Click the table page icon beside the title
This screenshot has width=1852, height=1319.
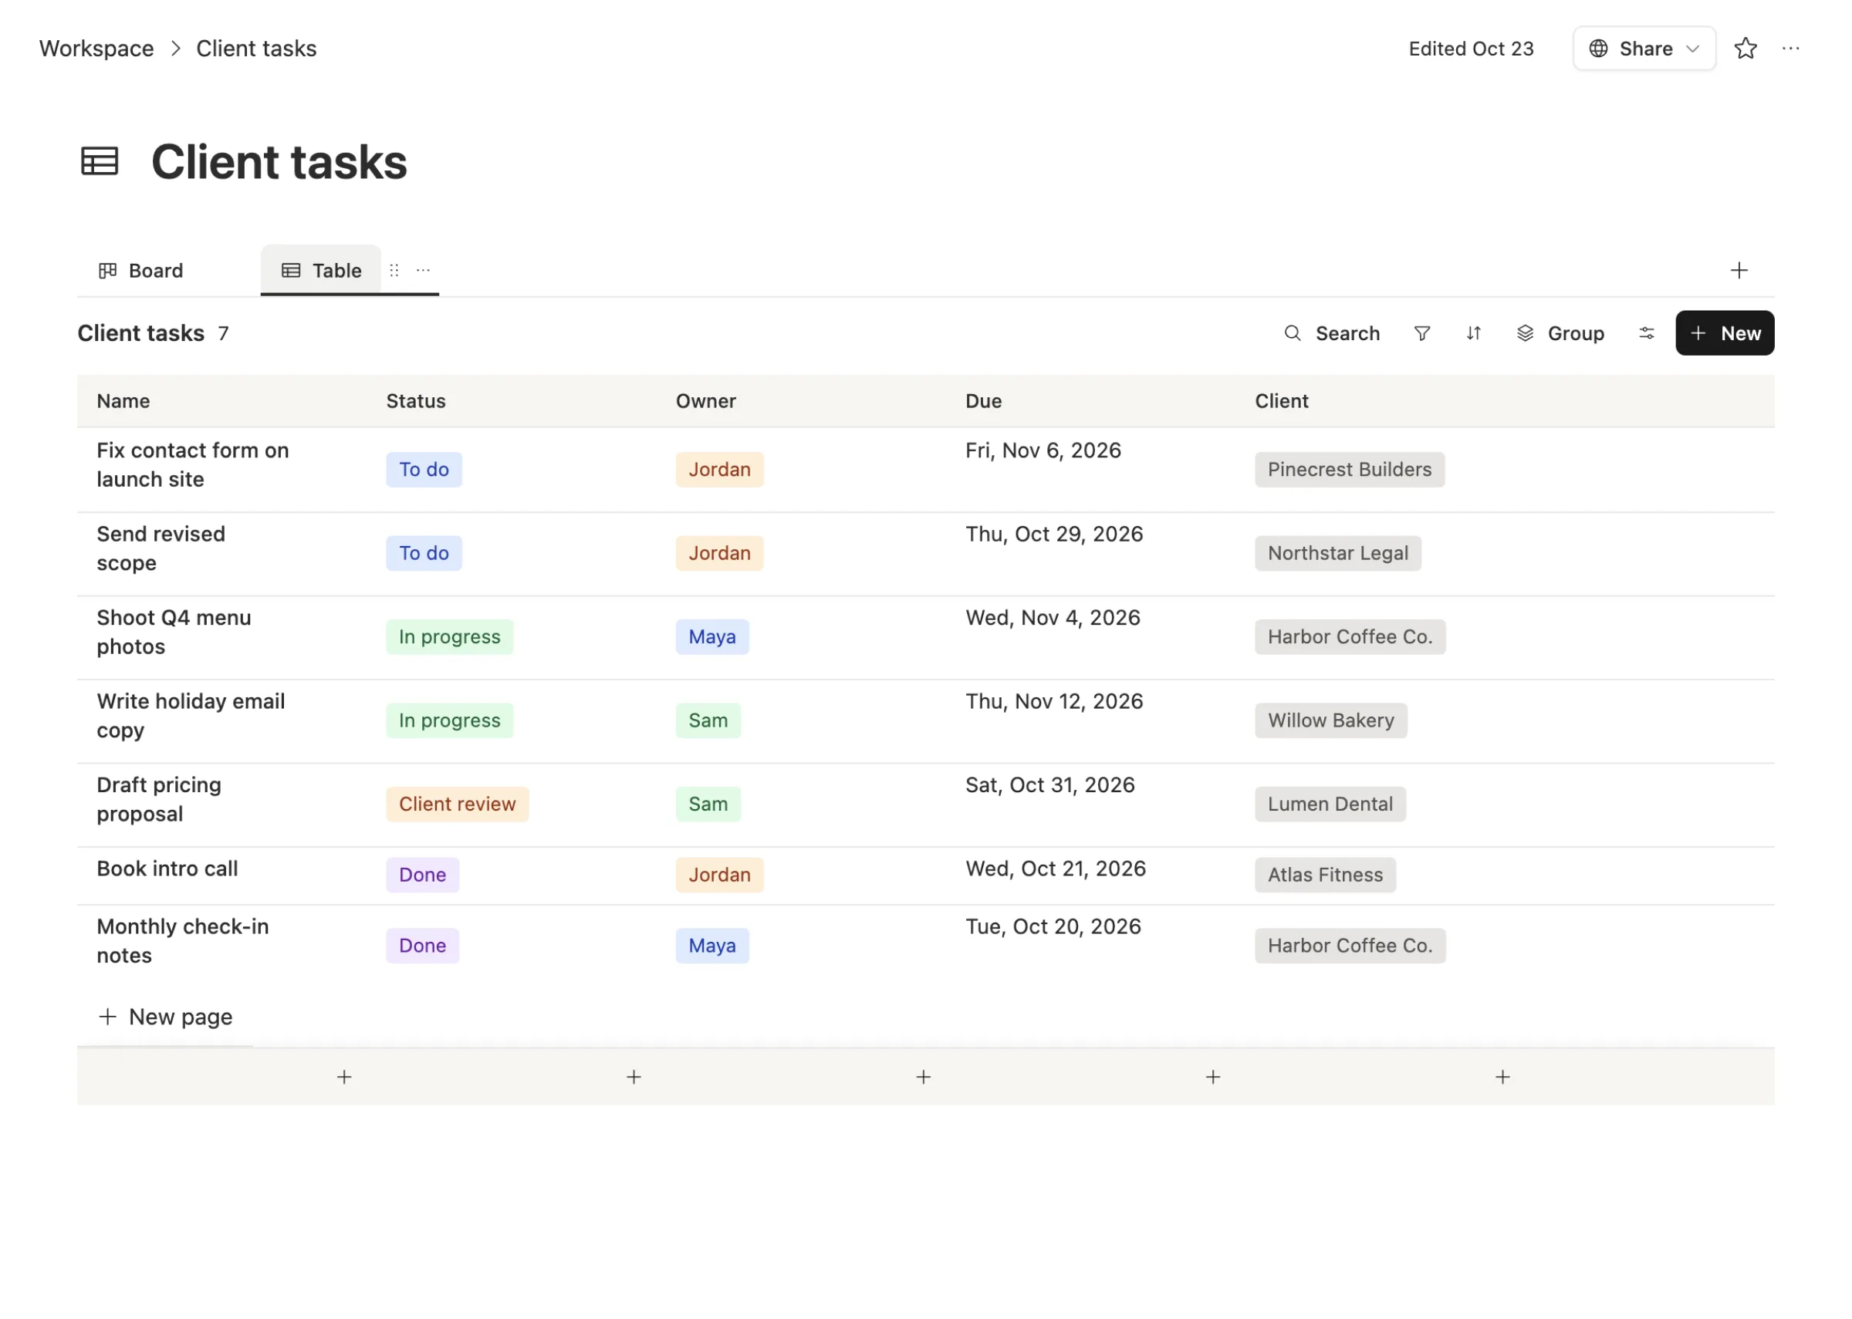tap(100, 162)
